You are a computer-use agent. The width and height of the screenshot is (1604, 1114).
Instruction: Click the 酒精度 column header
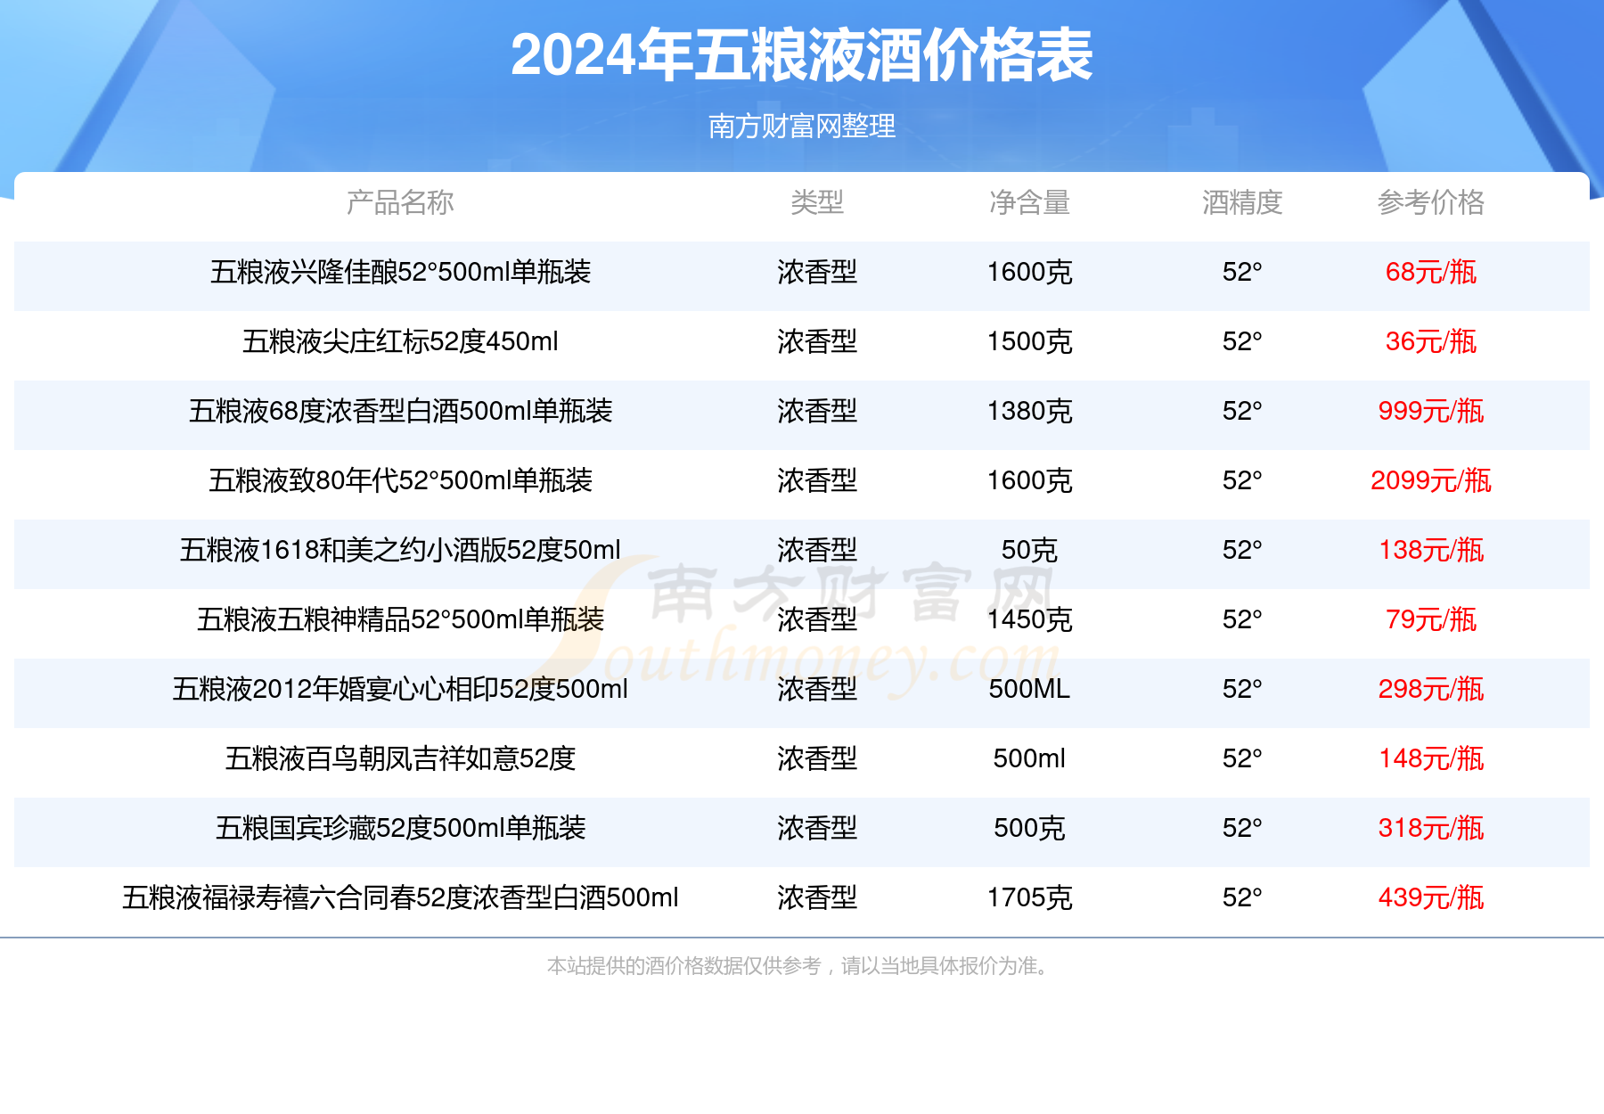[x=1242, y=202]
